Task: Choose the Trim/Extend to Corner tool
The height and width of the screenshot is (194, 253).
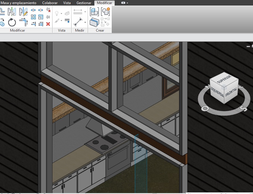Action: coord(23,22)
